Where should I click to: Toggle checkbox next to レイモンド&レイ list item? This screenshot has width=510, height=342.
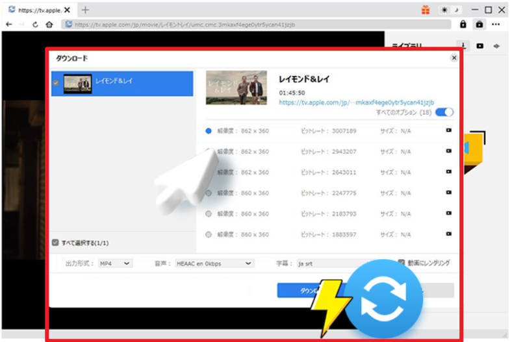[56, 83]
